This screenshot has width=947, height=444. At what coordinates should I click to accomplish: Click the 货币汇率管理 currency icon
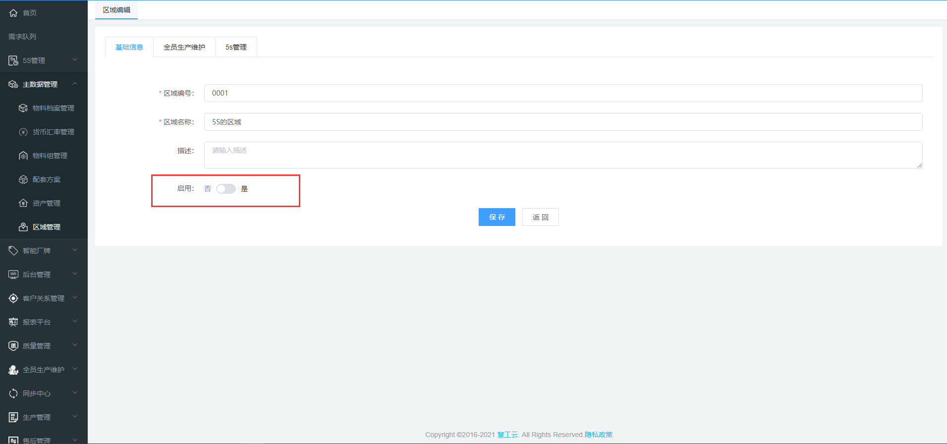[x=23, y=132]
